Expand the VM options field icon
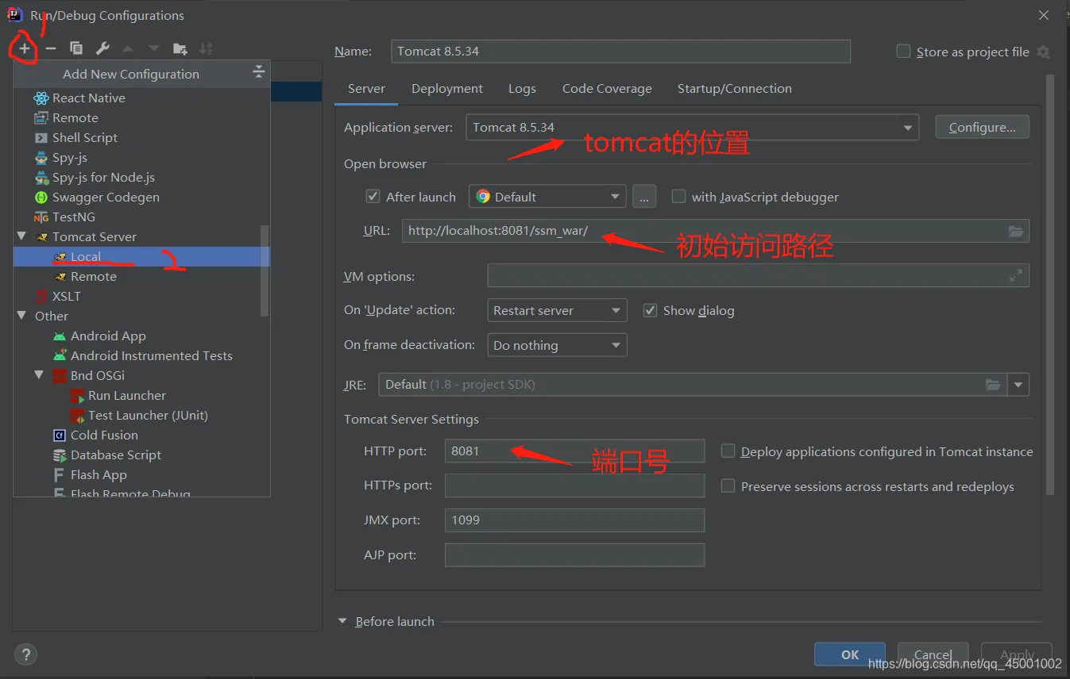The width and height of the screenshot is (1070, 679). click(1016, 276)
